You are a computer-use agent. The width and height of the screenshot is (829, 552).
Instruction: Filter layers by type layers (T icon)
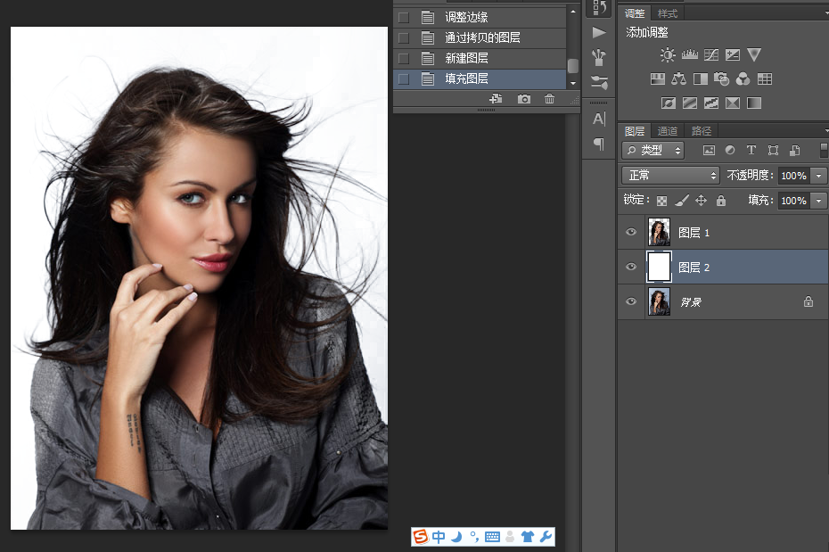751,151
